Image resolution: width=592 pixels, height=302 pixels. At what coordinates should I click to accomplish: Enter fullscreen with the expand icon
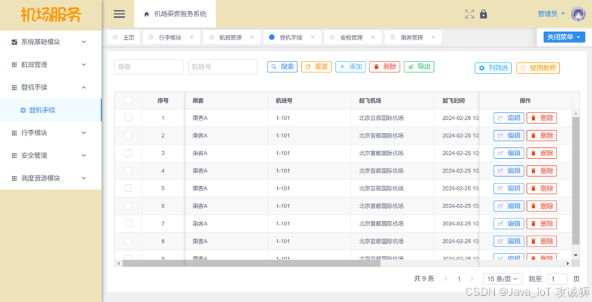[469, 14]
